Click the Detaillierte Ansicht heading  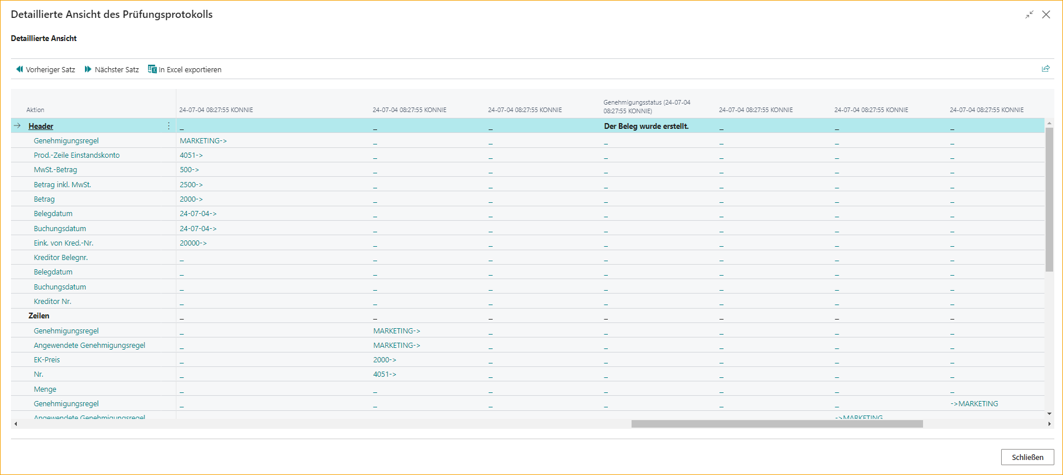click(x=44, y=38)
